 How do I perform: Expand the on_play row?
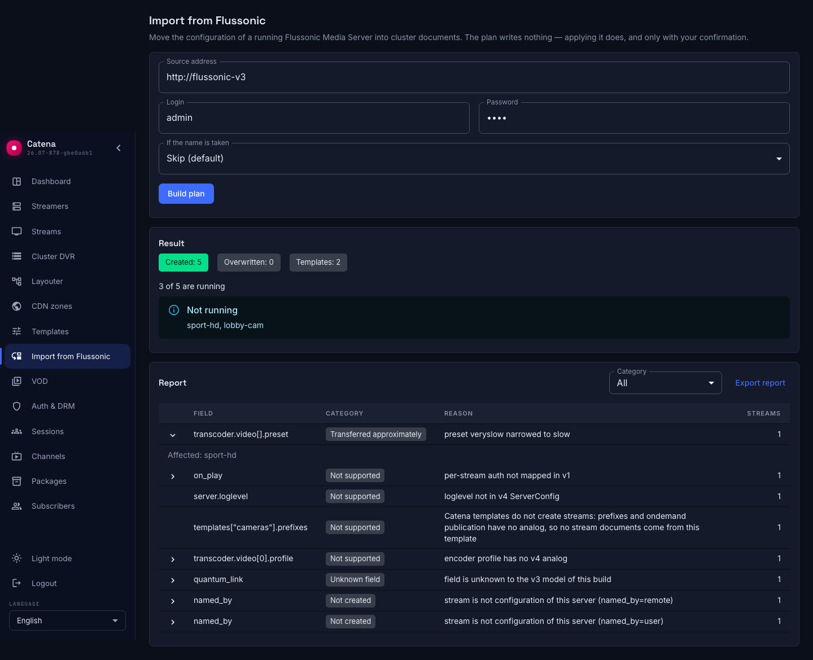point(173,476)
